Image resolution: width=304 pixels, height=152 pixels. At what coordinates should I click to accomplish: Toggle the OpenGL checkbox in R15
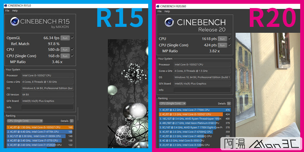tap(72, 38)
